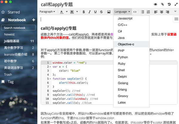Select Objective-c from the language list
This screenshot has height=124, width=179.
(x=126, y=44)
